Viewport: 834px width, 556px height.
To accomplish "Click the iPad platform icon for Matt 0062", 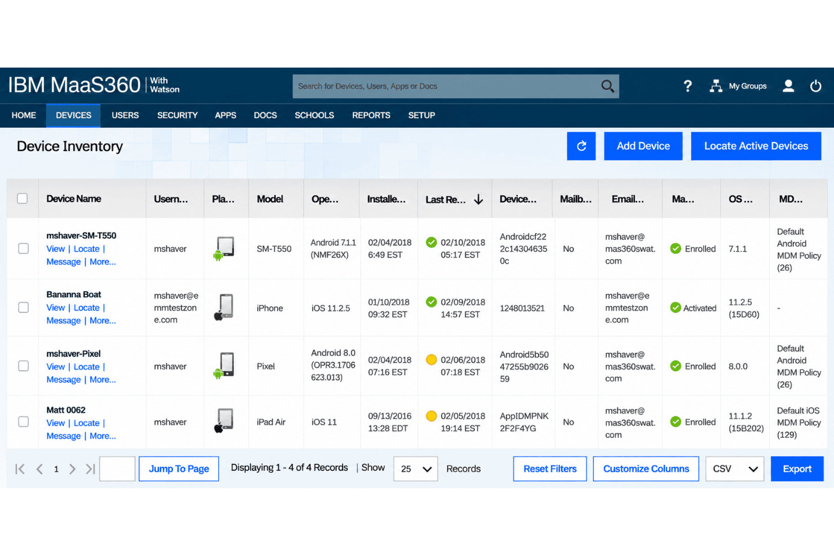I will click(x=224, y=421).
